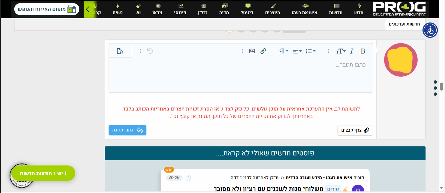Click the orange חדש badge on post

coord(169,170)
